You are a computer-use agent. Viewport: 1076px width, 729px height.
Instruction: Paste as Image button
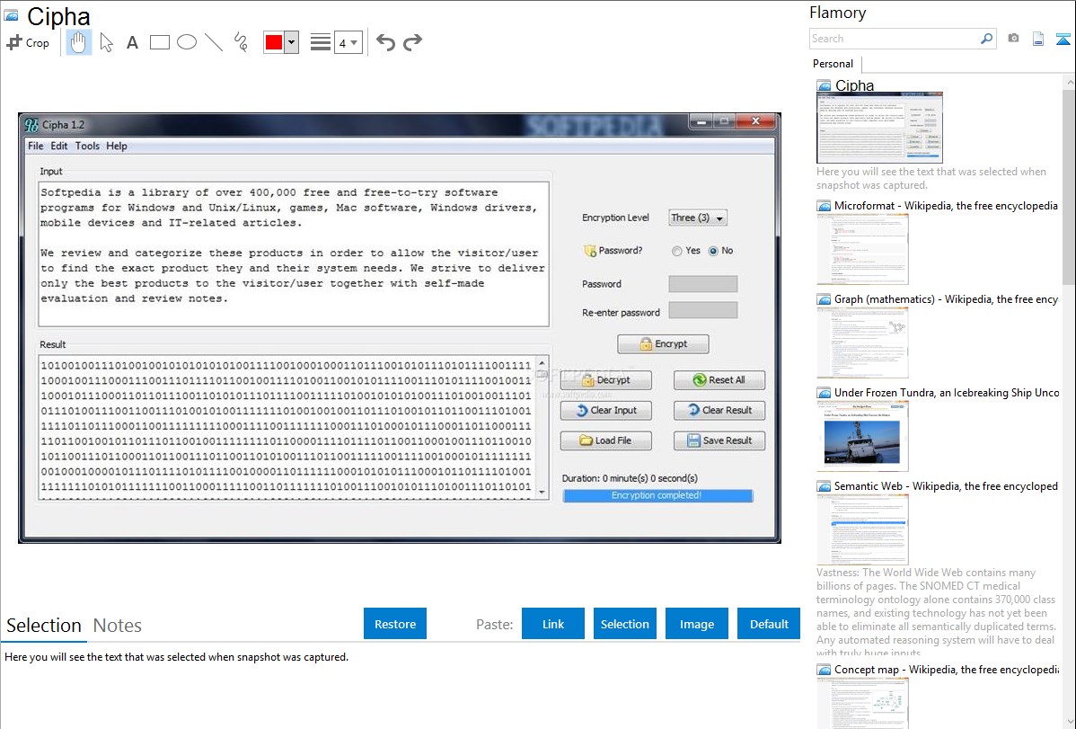pos(696,624)
